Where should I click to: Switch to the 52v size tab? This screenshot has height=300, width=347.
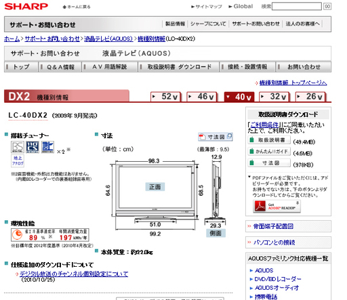[x=166, y=97]
